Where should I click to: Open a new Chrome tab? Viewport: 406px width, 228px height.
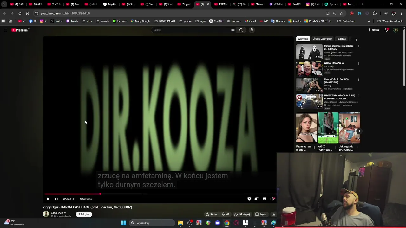[x=363, y=4]
